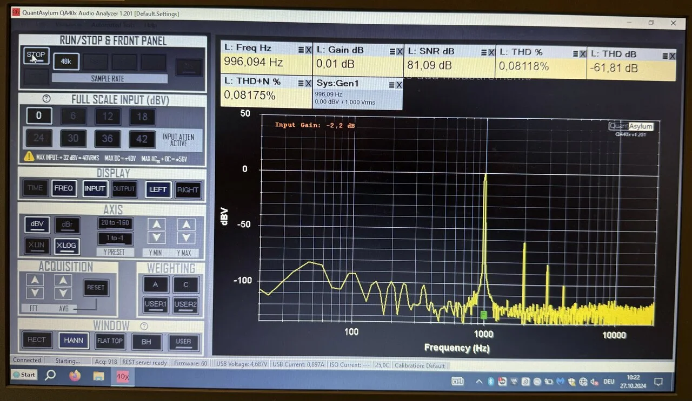
Task: Click the Window section help icon
Action: click(144, 326)
